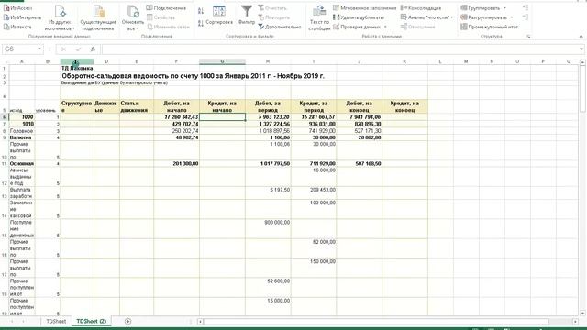587x330 pixels.
Task: Collapse the ribbon with the caret
Action: pos(581,37)
